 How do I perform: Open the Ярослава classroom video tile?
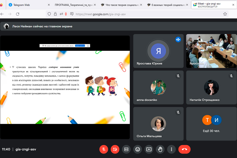point(211,51)
